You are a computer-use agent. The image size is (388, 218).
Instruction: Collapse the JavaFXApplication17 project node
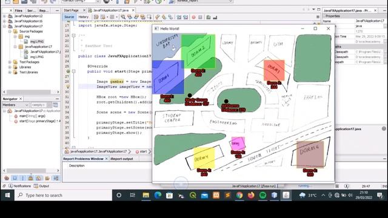(x=4, y=26)
